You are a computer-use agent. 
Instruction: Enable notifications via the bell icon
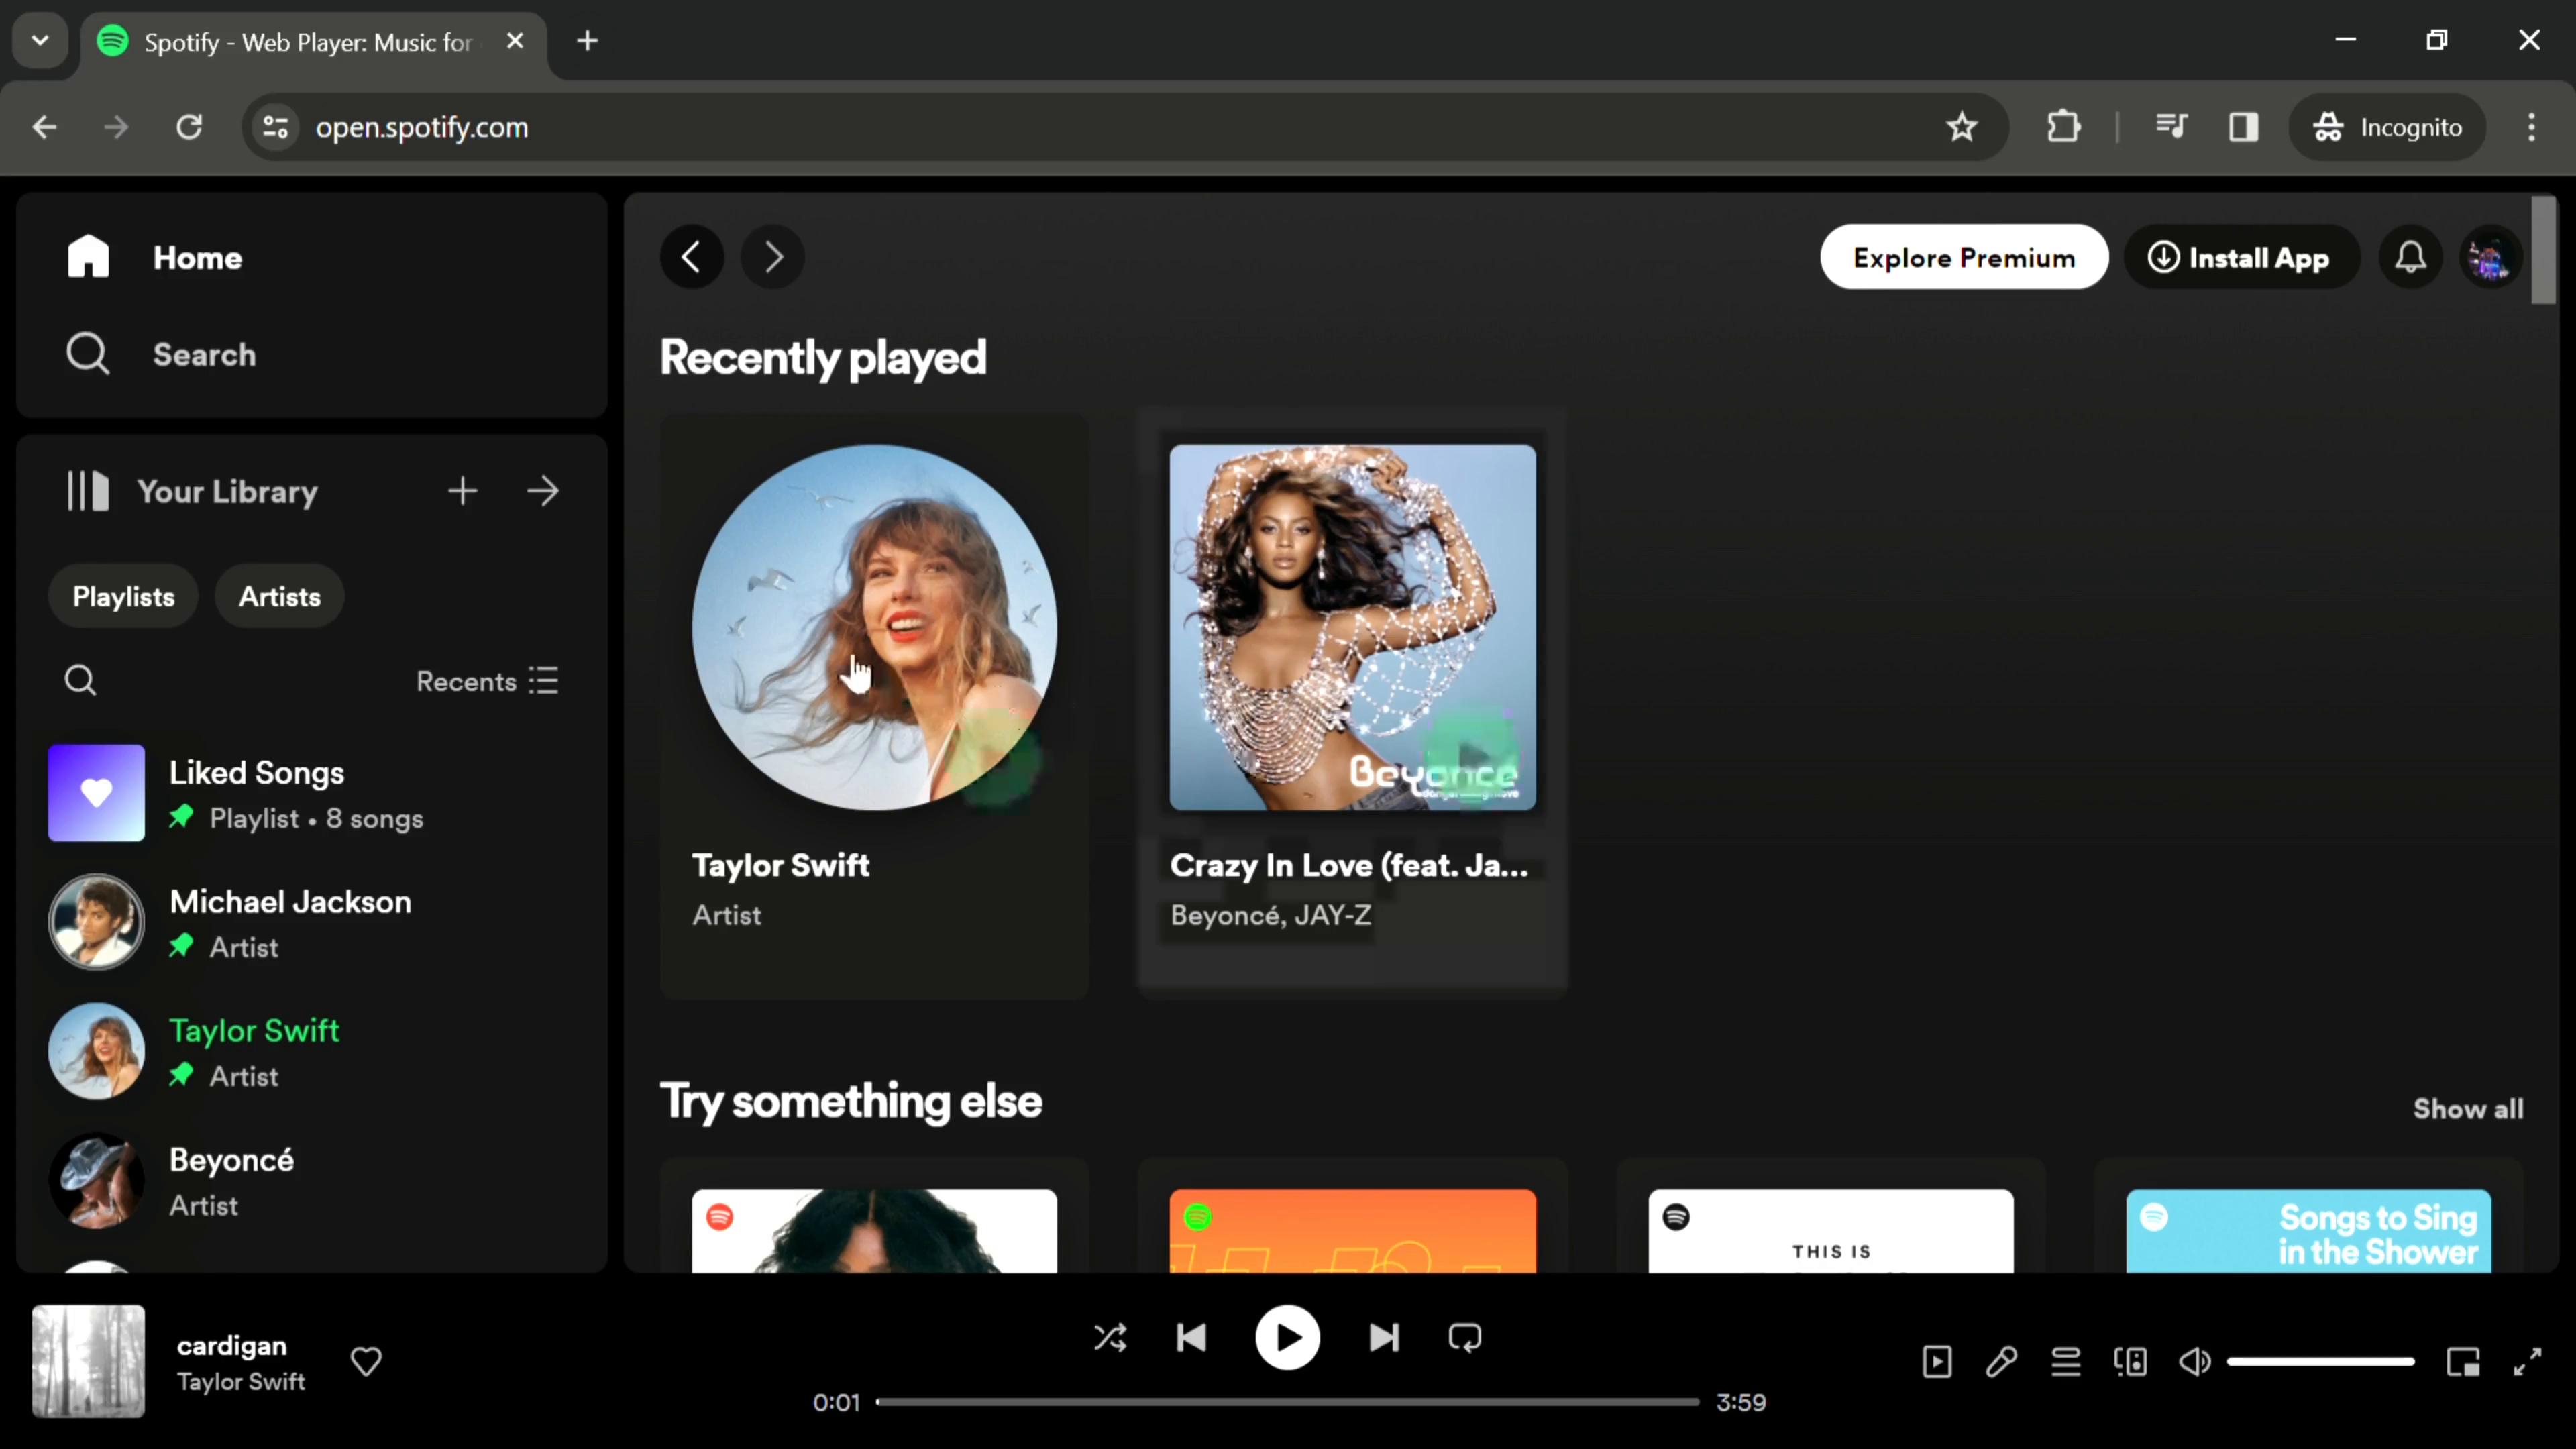2412,256
